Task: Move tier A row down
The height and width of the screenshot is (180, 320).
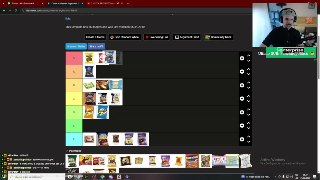Action: (248, 74)
